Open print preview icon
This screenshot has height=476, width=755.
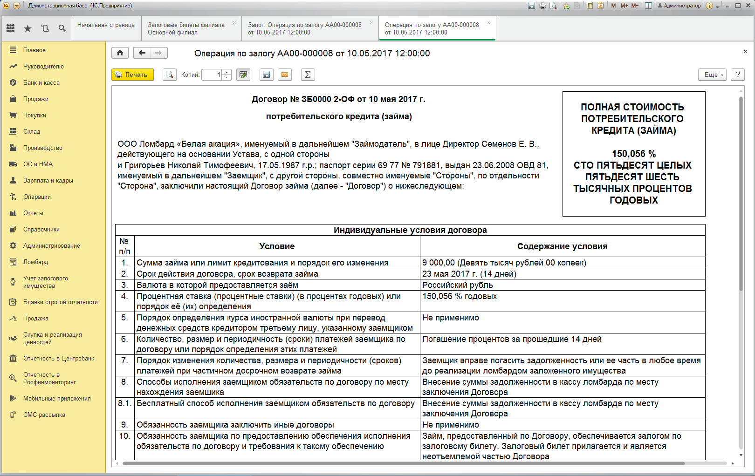point(169,75)
